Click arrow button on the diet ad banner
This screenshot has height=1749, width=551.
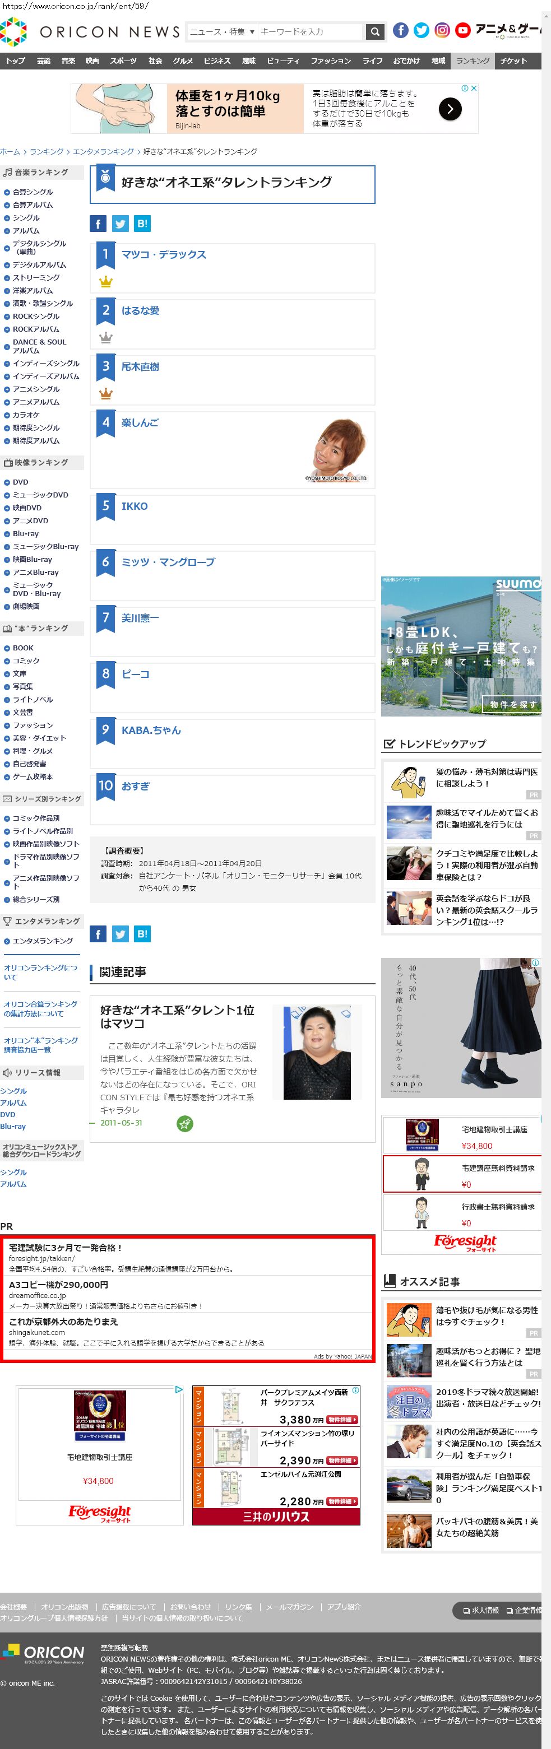450,109
